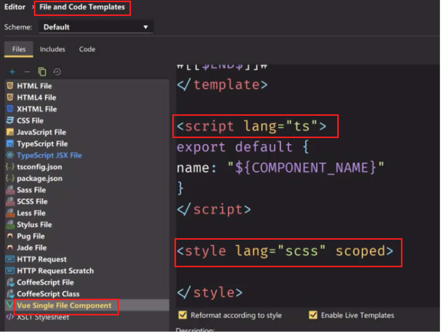The height and width of the screenshot is (332, 441).
Task: Select CSS File template name
Action: 30,121
